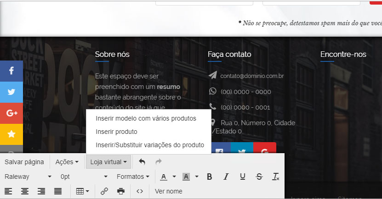Screen dimensions: 382x199
Task: Click the WhatsApp icon
Action: tap(213, 91)
